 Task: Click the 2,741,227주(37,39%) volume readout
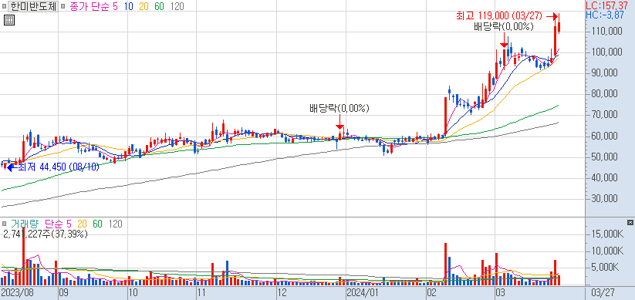(46, 234)
